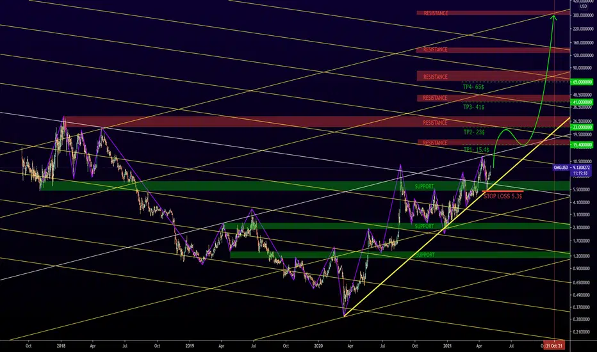Screen dimensions: 597x352
Task: Click the green 41.0000000 price tag
Action: pos(582,102)
